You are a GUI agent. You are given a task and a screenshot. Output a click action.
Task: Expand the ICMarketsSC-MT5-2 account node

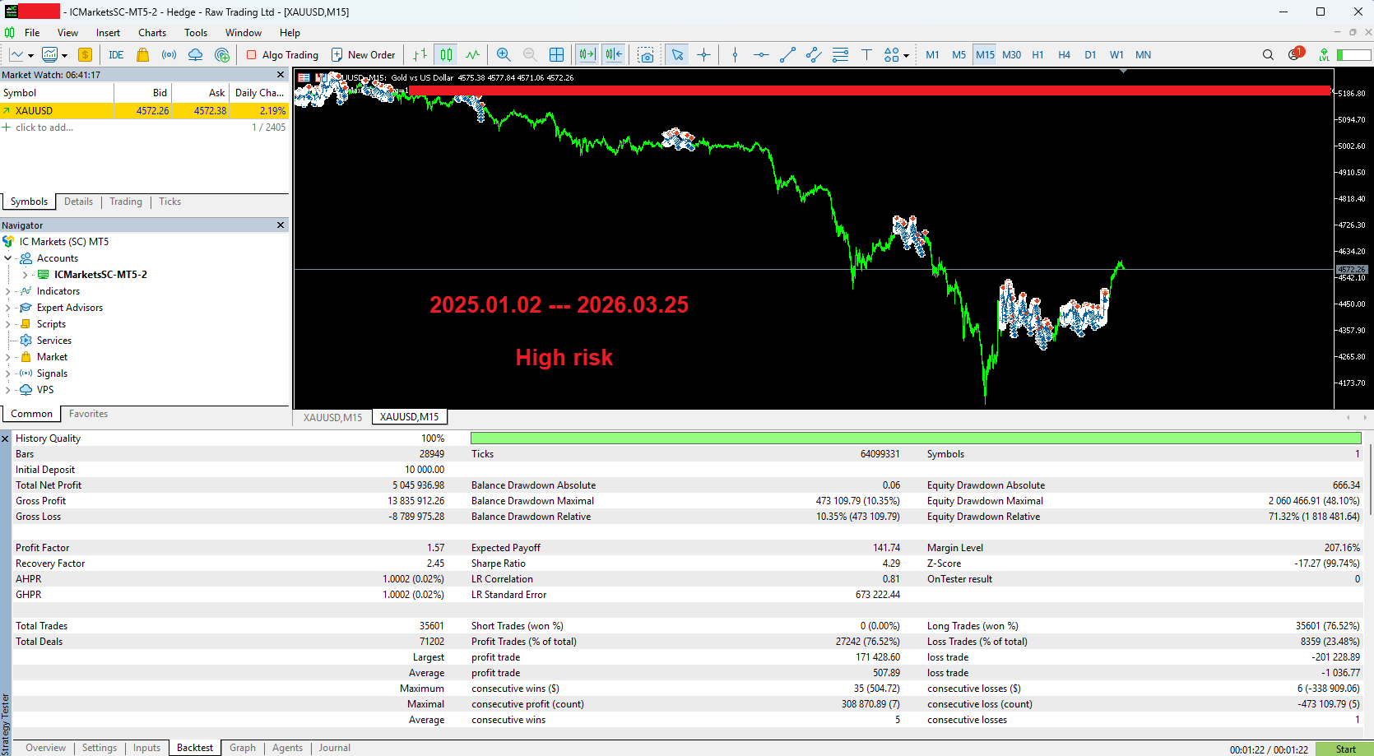coord(25,275)
